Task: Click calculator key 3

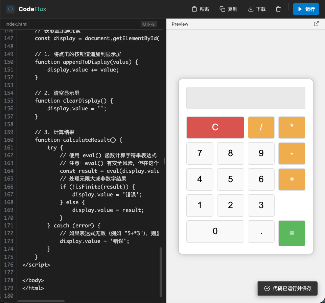Action: (x=261, y=205)
